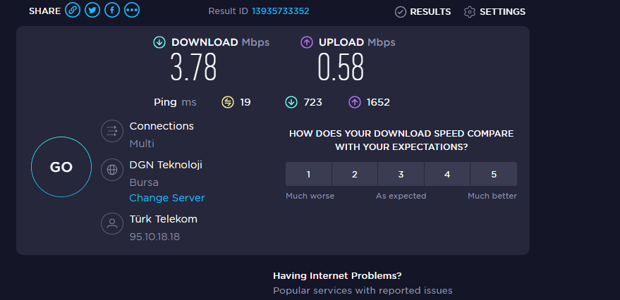Viewport: 620px width, 300px height.
Task: Click the download arrow icon
Action: tap(159, 43)
